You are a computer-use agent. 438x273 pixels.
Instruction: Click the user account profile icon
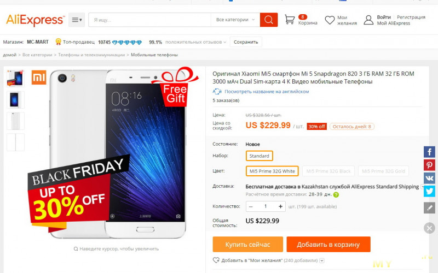point(368,20)
